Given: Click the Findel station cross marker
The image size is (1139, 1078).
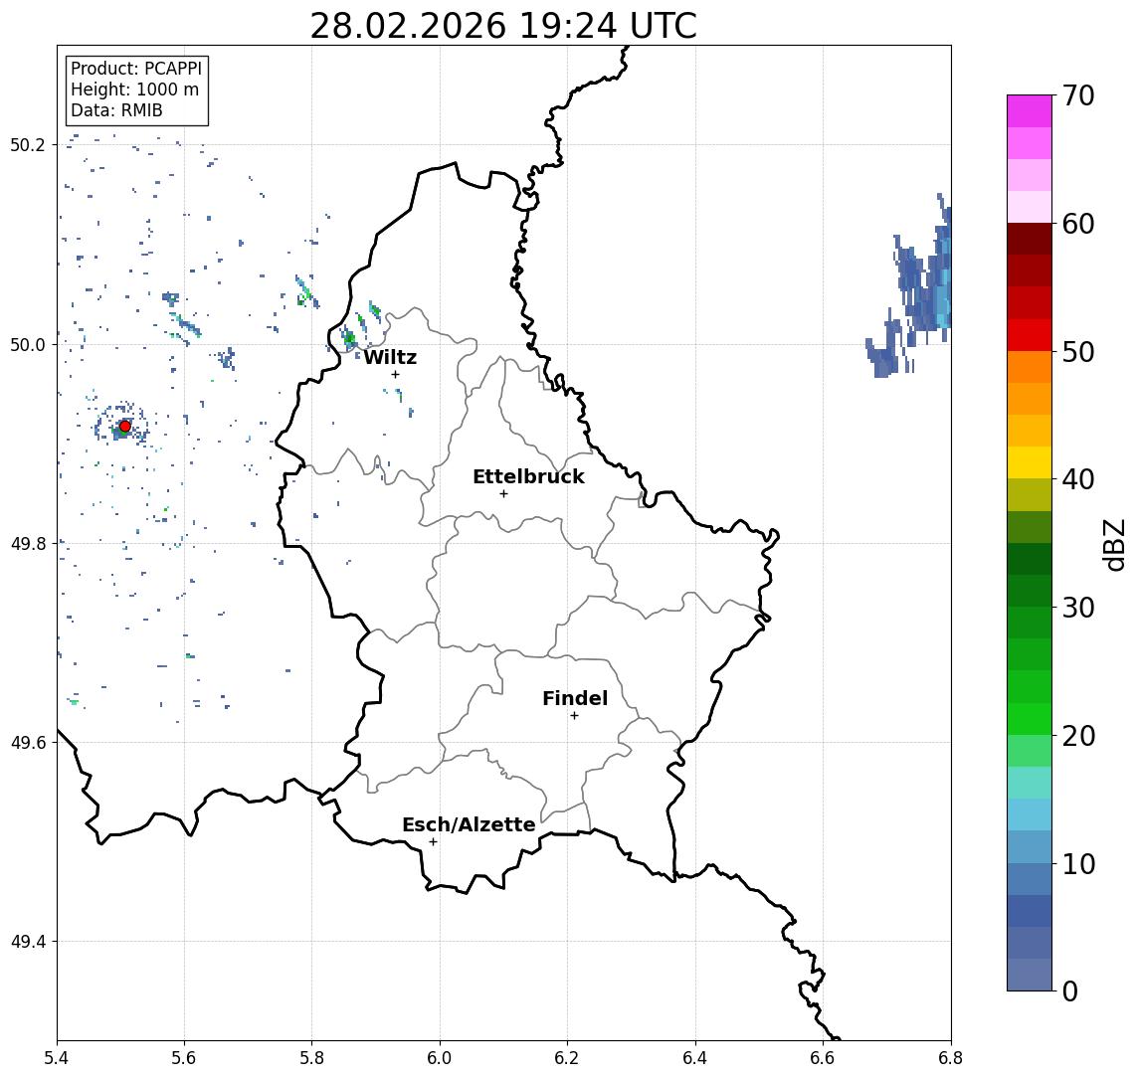Looking at the screenshot, I should pyautogui.click(x=574, y=716).
